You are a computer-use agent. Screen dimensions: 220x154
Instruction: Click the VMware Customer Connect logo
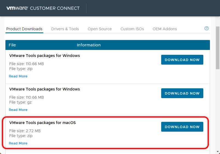coord(43,8)
